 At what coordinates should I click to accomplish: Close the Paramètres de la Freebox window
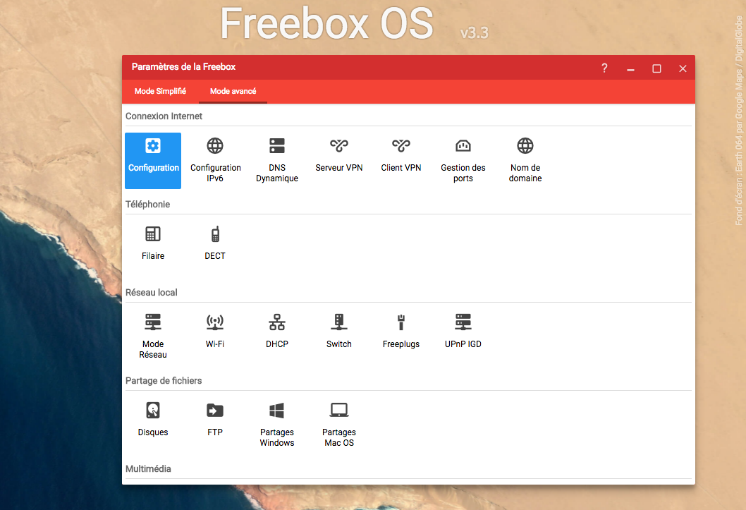683,68
